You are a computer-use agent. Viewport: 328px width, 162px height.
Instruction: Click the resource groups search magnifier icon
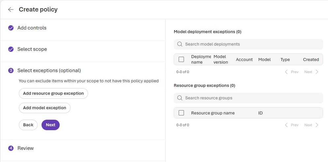[180, 98]
